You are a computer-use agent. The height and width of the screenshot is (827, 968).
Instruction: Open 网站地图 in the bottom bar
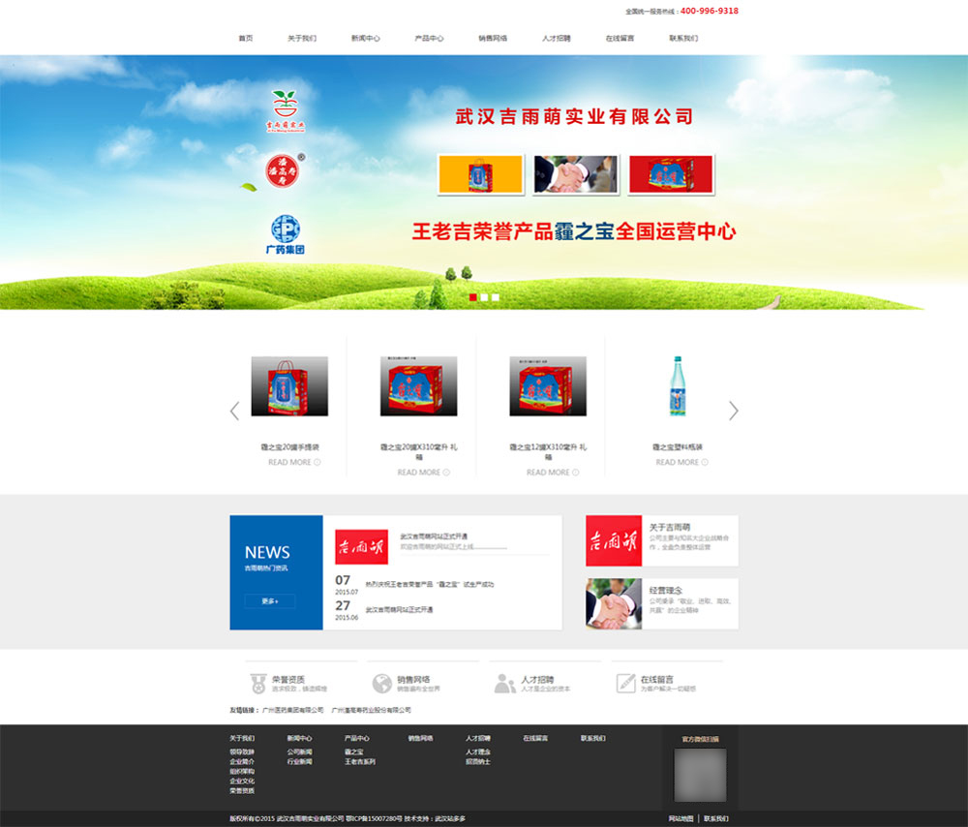681,818
